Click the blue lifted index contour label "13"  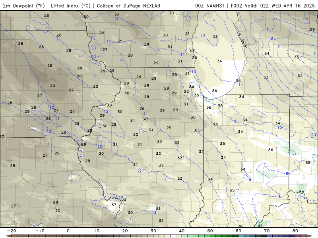coord(154,213)
